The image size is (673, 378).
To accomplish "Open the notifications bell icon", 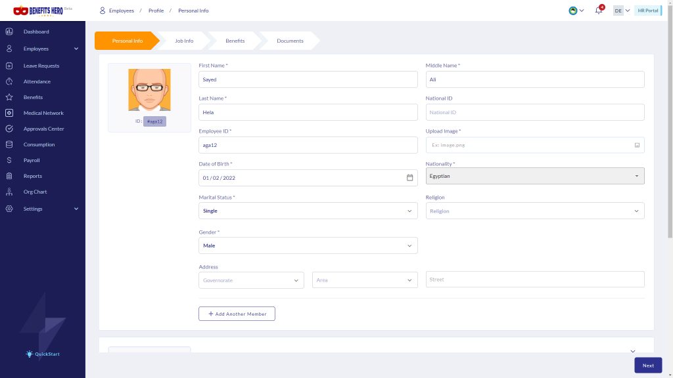I will (x=599, y=10).
